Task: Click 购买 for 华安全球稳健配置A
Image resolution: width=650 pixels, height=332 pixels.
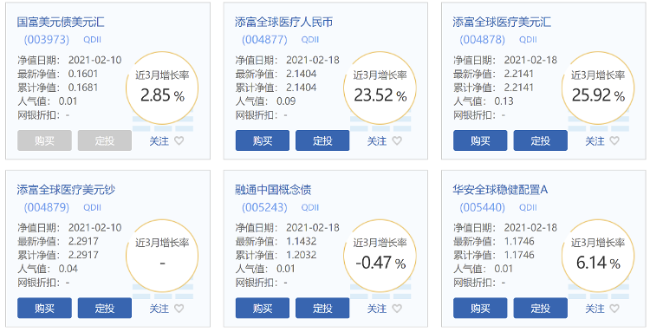Action: click(480, 308)
